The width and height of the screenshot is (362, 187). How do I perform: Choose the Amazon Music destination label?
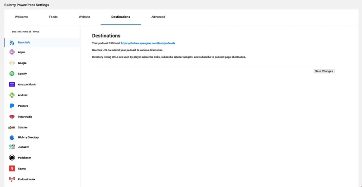click(x=27, y=85)
